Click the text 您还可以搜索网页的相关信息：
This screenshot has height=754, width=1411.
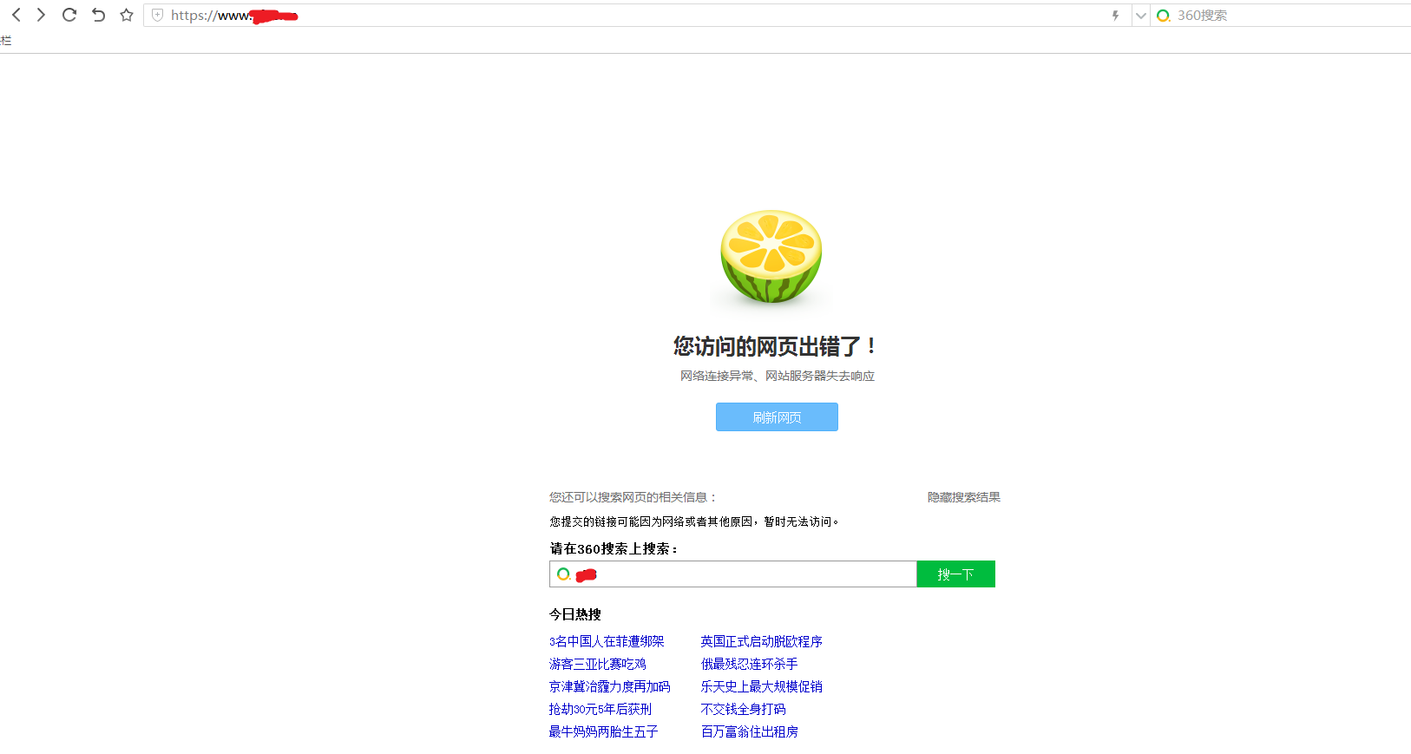[x=633, y=497]
